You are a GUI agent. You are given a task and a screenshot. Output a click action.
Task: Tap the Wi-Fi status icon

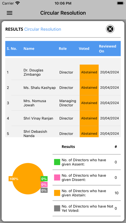tap(18, 3)
